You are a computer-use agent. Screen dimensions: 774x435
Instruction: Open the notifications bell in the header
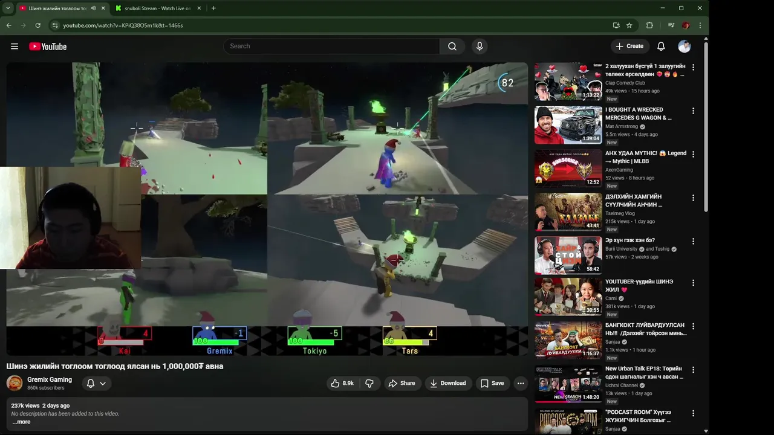(661, 47)
